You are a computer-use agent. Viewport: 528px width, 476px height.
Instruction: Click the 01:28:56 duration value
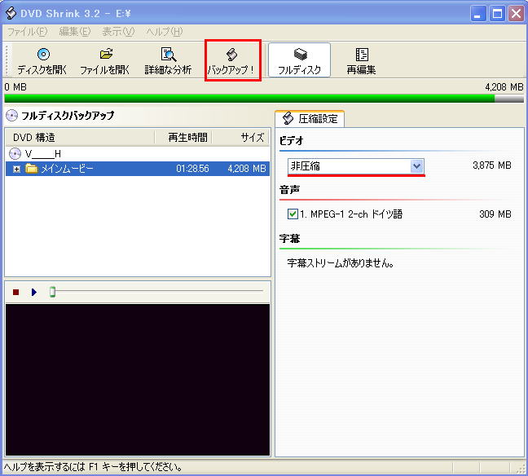[x=192, y=169]
